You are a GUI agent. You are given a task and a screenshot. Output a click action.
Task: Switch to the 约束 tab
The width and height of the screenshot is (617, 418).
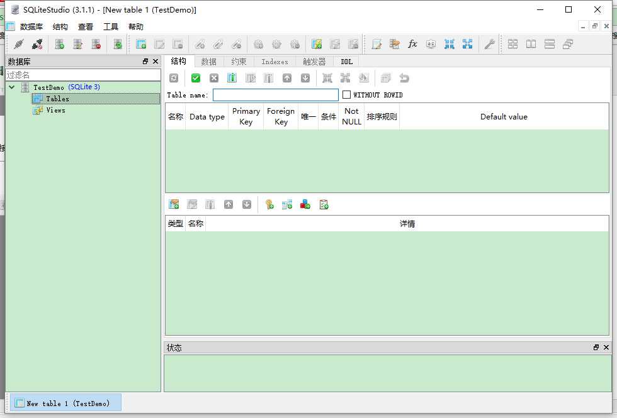[x=239, y=62]
